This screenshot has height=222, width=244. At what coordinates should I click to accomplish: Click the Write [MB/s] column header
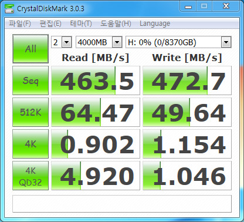tap(187, 58)
